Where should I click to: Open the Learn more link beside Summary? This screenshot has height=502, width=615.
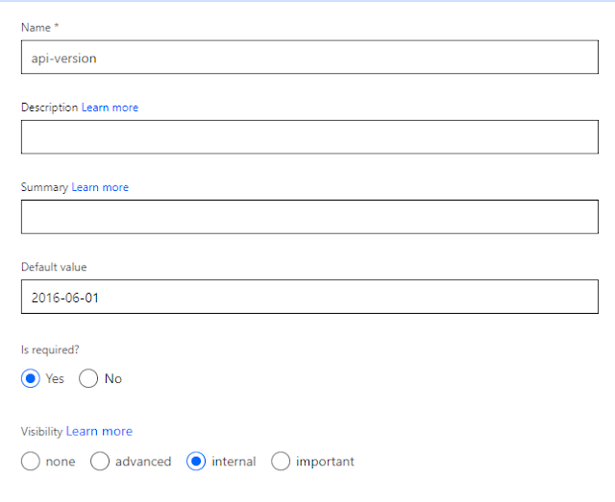click(100, 187)
